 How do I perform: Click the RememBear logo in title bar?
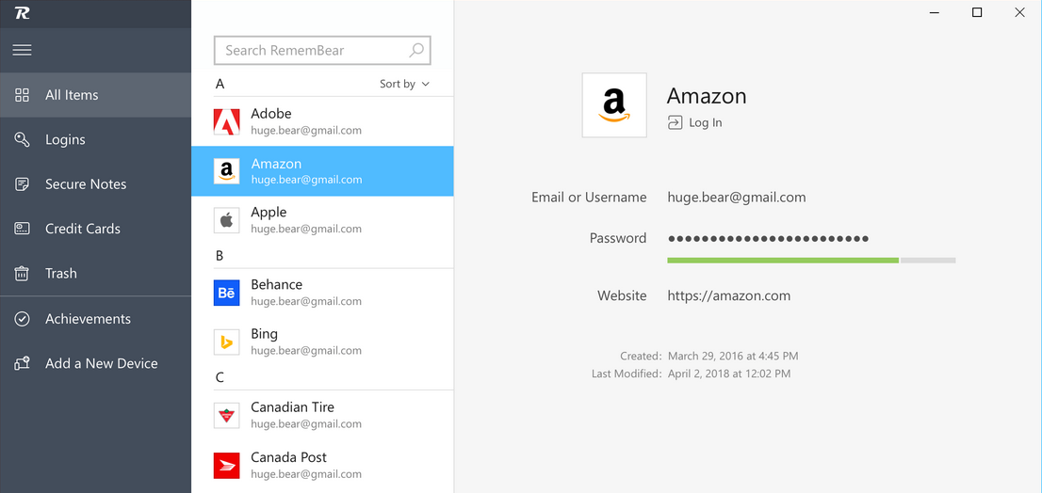click(22, 13)
